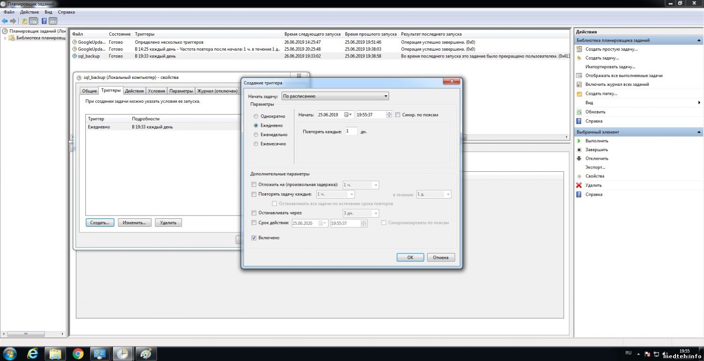Open the Вид menu in menu bar
The width and height of the screenshot is (704, 361).
point(48,12)
